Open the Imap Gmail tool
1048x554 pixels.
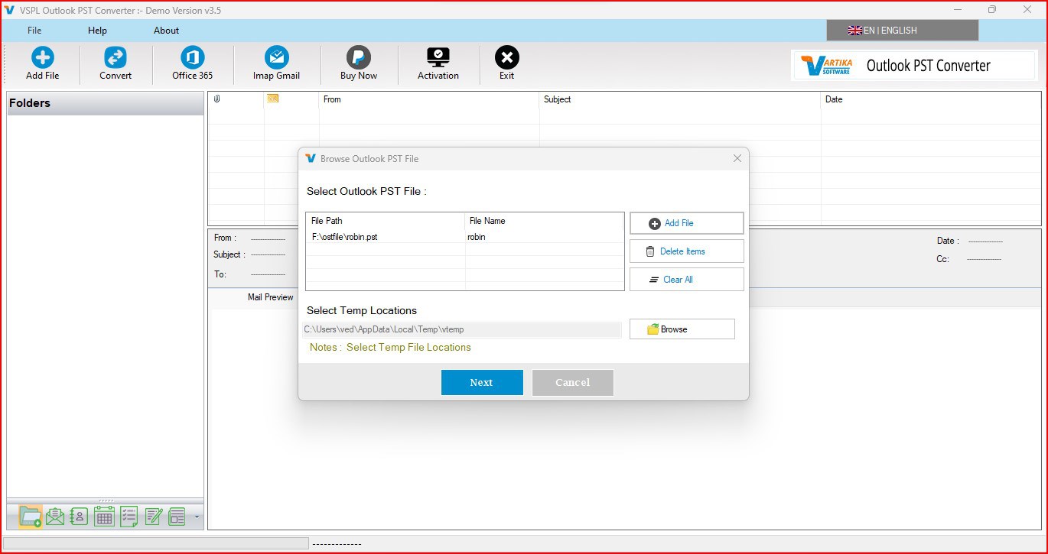pyautogui.click(x=276, y=63)
